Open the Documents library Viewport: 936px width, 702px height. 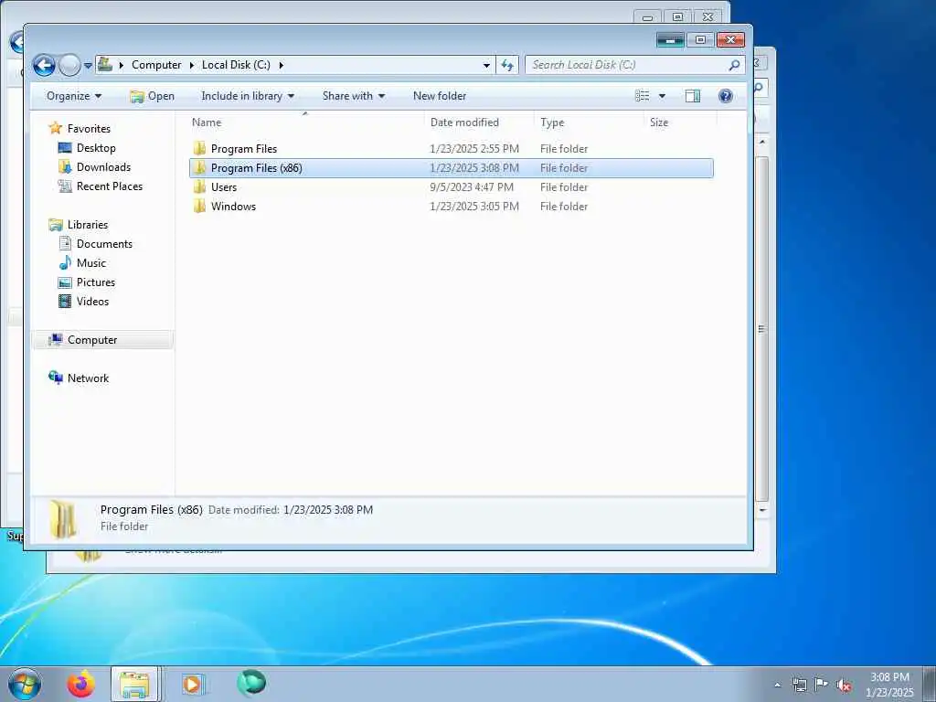click(104, 243)
